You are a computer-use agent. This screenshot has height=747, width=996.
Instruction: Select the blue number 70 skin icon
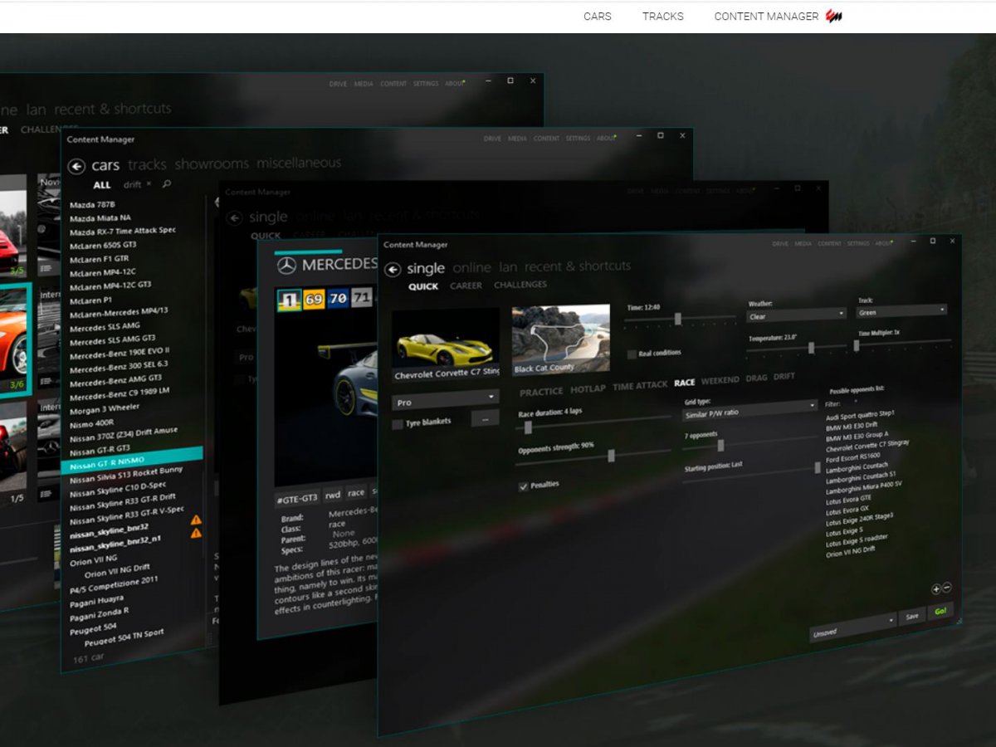[x=337, y=298]
